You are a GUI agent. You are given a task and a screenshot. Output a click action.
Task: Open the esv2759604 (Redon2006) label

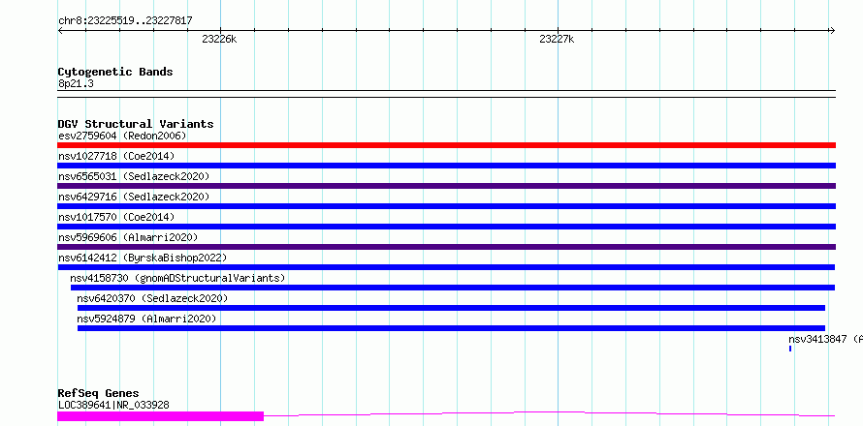pyautogui.click(x=122, y=136)
